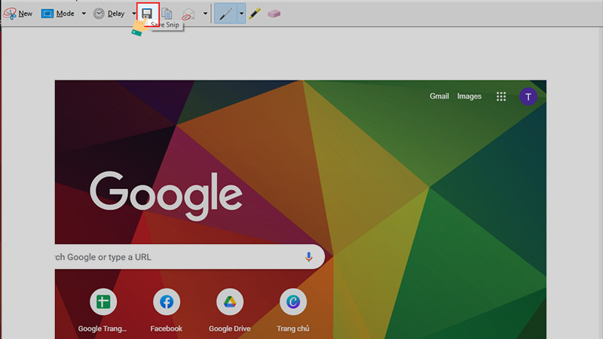Click the Mode button

tap(58, 14)
